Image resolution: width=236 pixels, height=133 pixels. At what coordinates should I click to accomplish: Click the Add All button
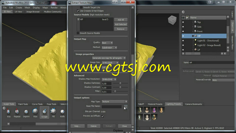[121, 20]
